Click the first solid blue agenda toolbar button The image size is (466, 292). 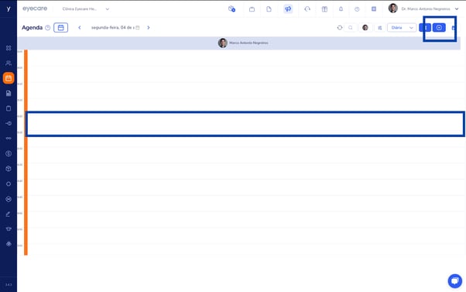[x=425, y=28]
